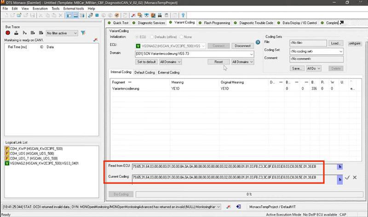
Task: Click the Current Coding hex input field
Action: pyautogui.click(x=234, y=179)
